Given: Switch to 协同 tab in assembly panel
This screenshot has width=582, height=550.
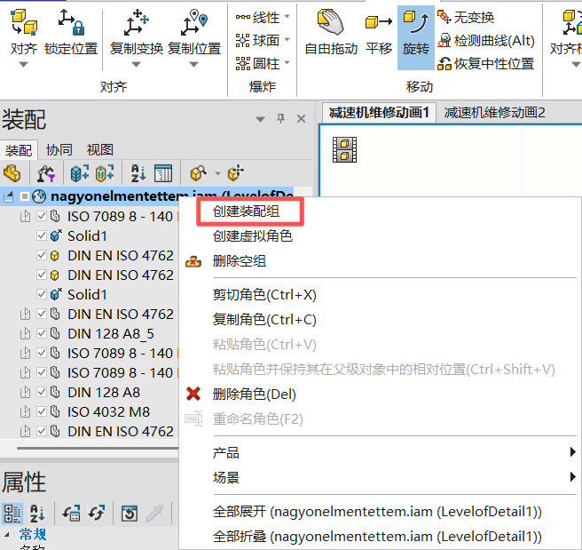Looking at the screenshot, I should point(59,150).
